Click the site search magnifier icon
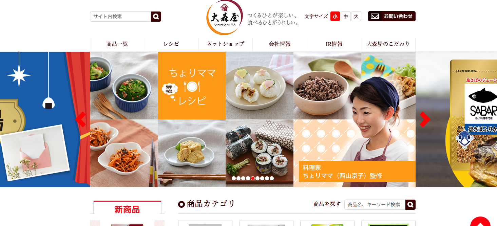Viewport: 497px width, 226px height. (156, 17)
